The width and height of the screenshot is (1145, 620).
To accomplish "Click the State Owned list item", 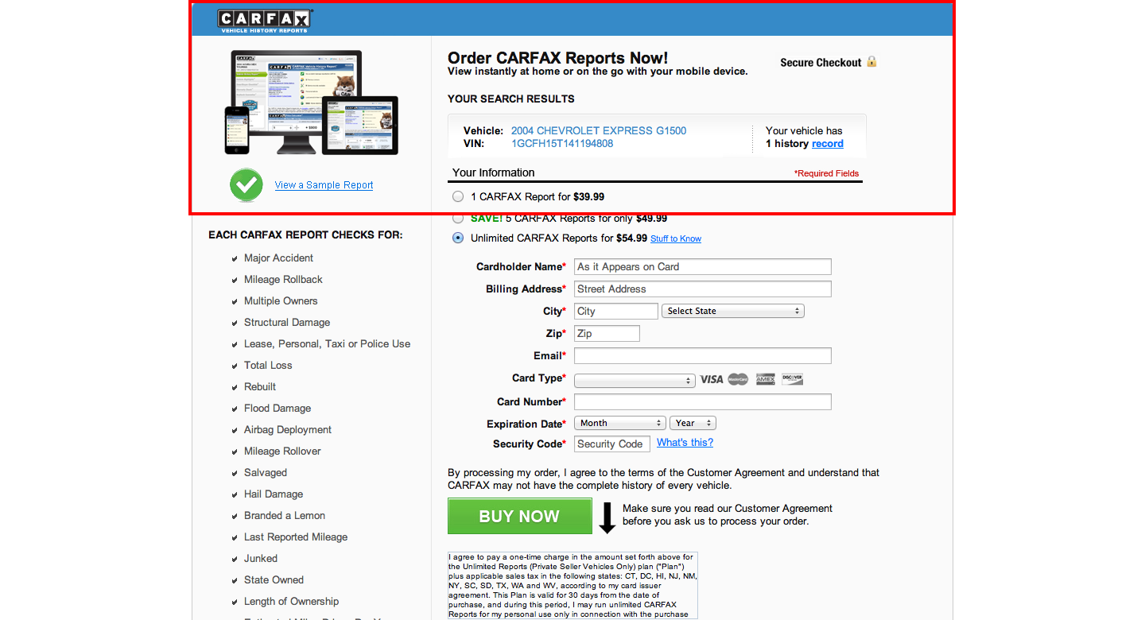I will 274,580.
